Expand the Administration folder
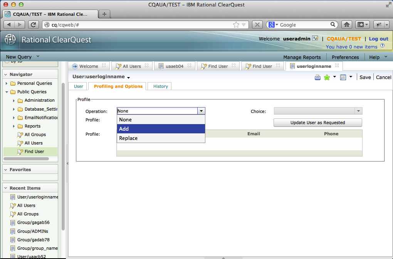 14,101
